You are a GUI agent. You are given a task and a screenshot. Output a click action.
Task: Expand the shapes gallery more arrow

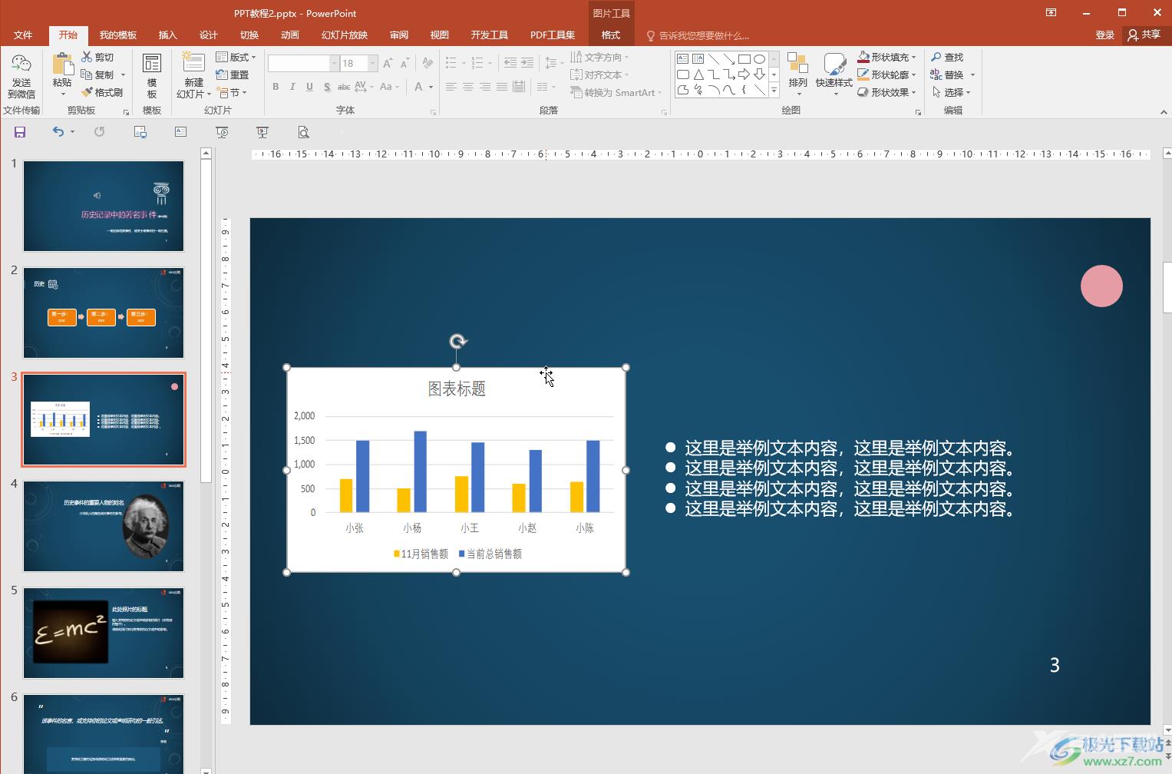point(774,91)
